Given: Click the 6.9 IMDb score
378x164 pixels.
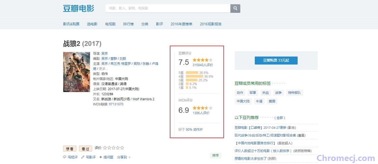Looking at the screenshot, I should [184, 110].
